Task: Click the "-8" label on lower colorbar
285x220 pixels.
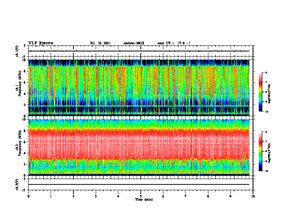Action: click(266, 151)
